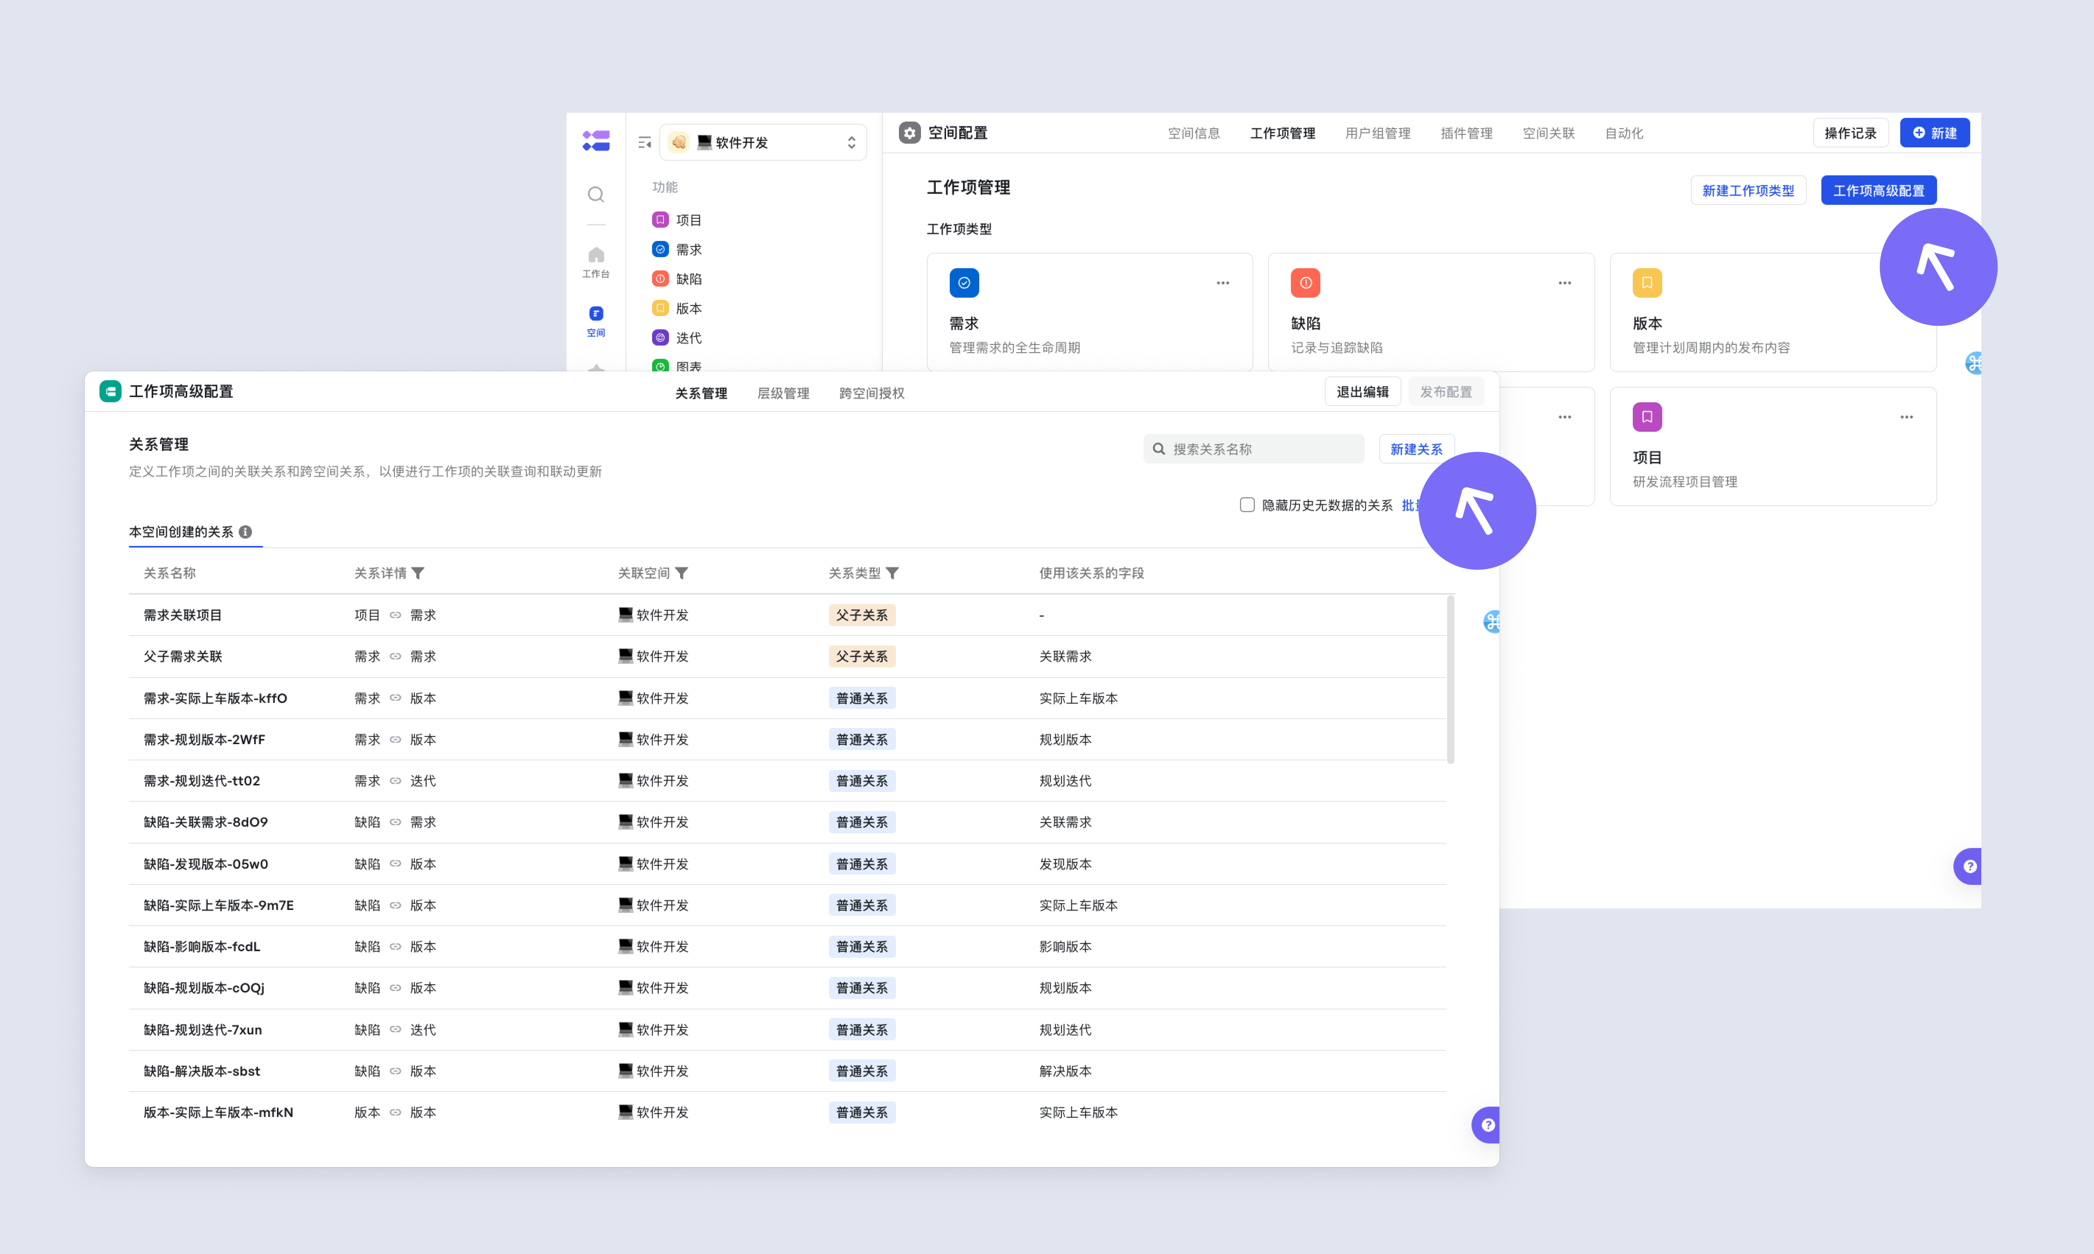
Task: Click the info icon beside 本空间创建的关系
Action: click(245, 532)
